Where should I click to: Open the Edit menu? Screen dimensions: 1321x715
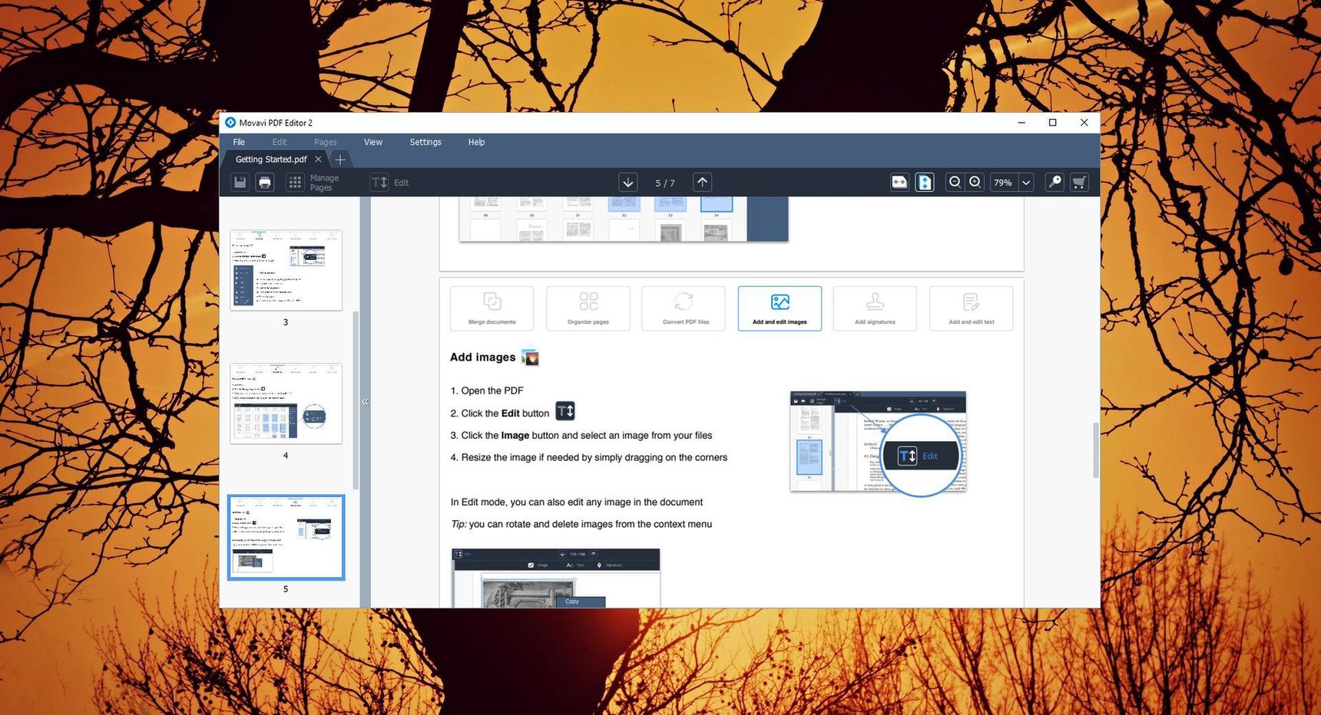(x=280, y=142)
